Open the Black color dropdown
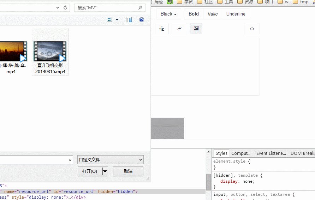The width and height of the screenshot is (315, 200). (x=168, y=14)
